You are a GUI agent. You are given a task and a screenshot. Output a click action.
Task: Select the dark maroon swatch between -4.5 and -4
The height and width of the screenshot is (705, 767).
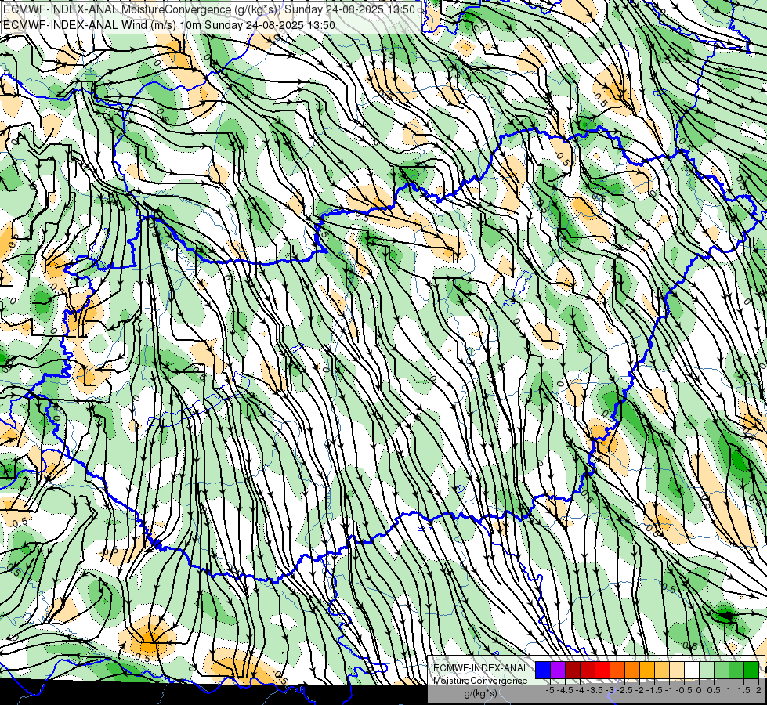point(573,671)
